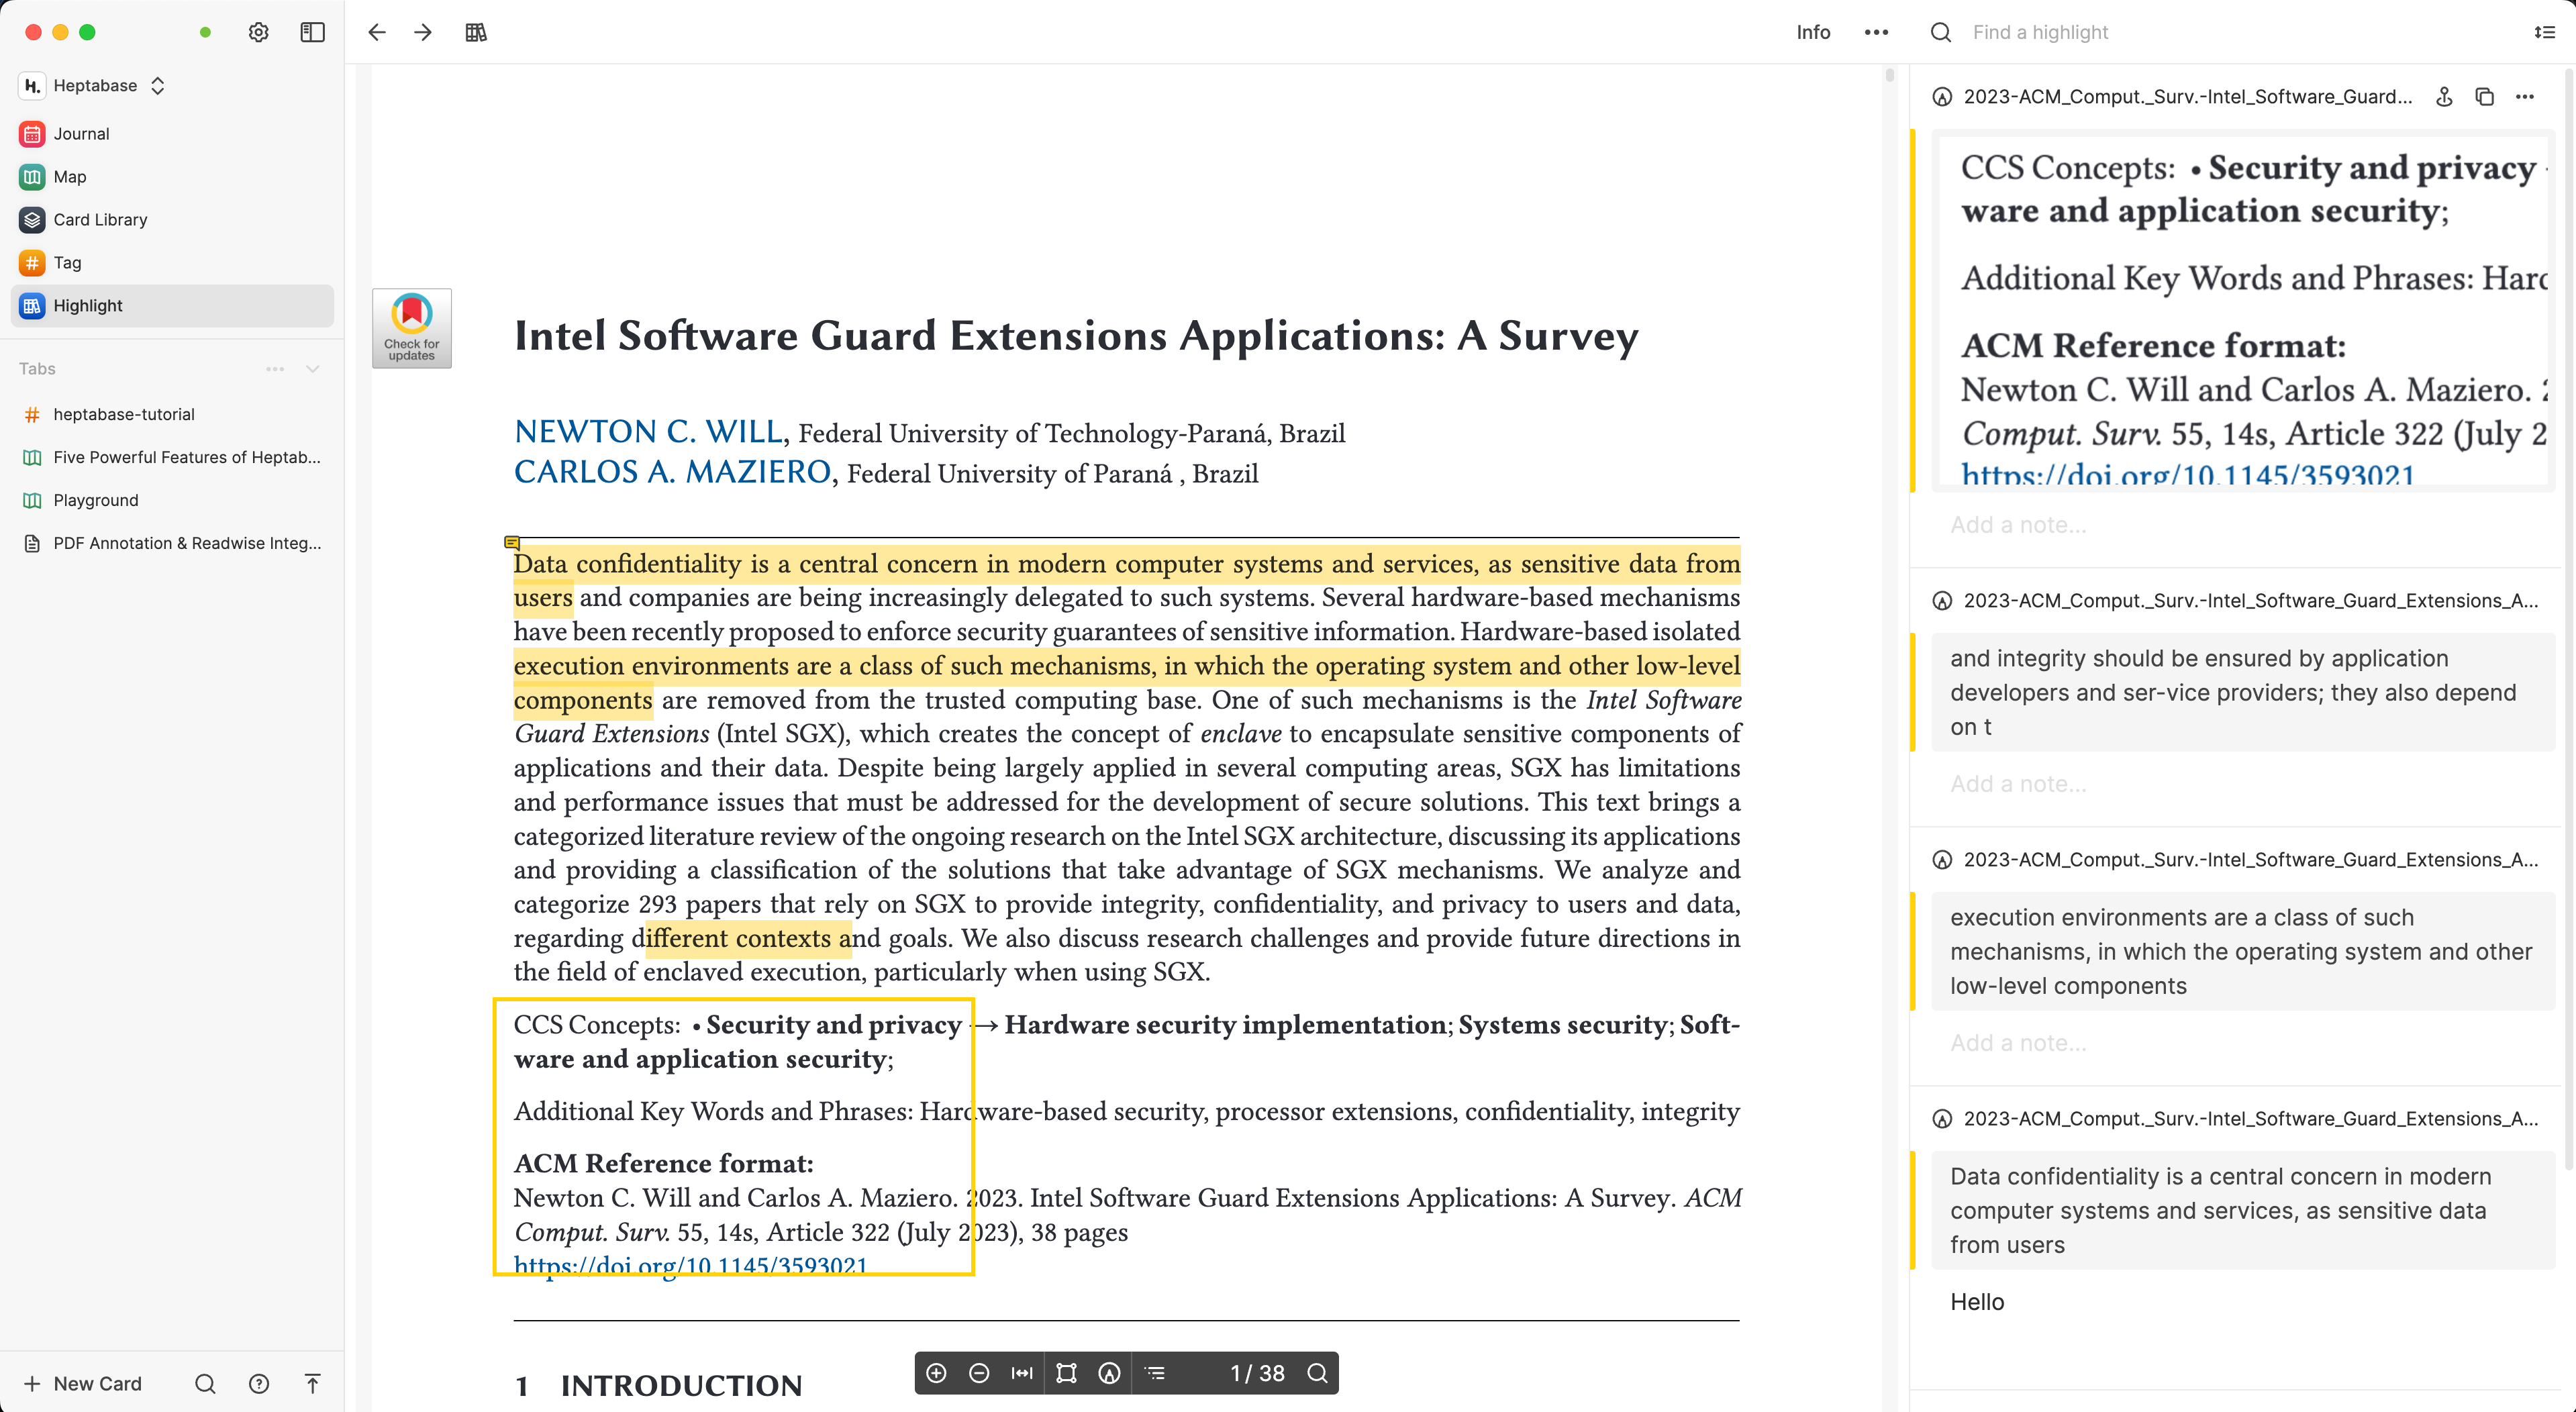Click the Info button
Image resolution: width=2576 pixels, height=1412 pixels.
pyautogui.click(x=1813, y=32)
